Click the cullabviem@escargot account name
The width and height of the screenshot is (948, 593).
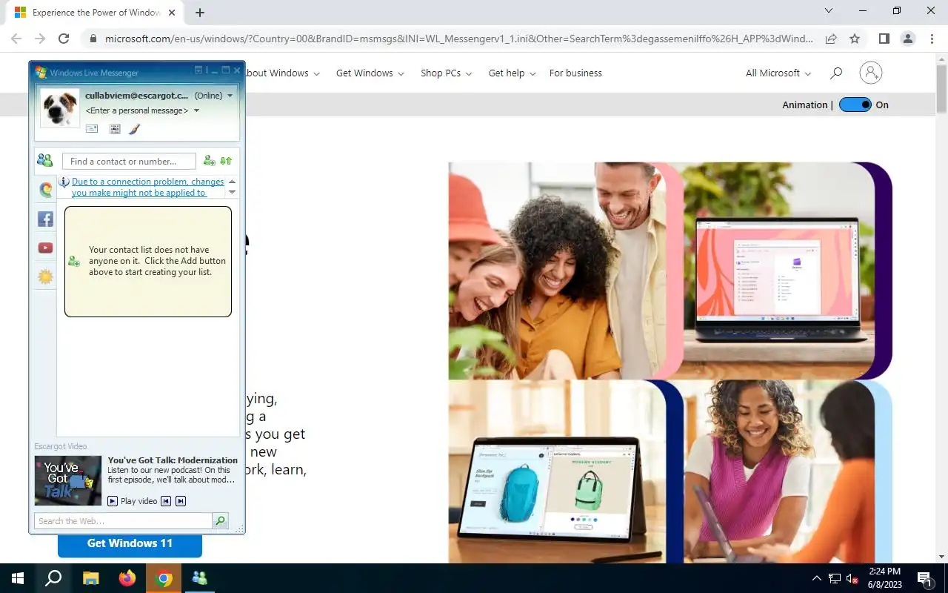coord(136,96)
